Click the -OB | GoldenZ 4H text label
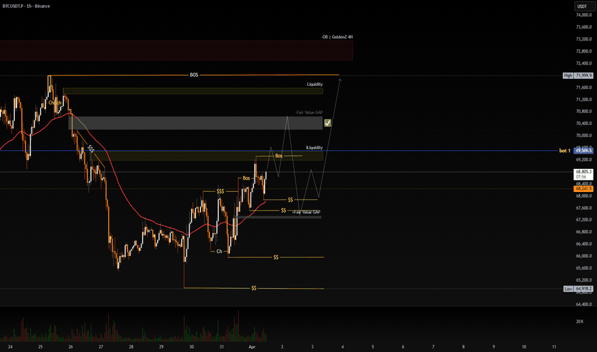This screenshot has height=352, width=597. coord(338,37)
